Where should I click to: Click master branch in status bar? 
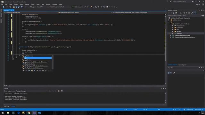click(199, 110)
